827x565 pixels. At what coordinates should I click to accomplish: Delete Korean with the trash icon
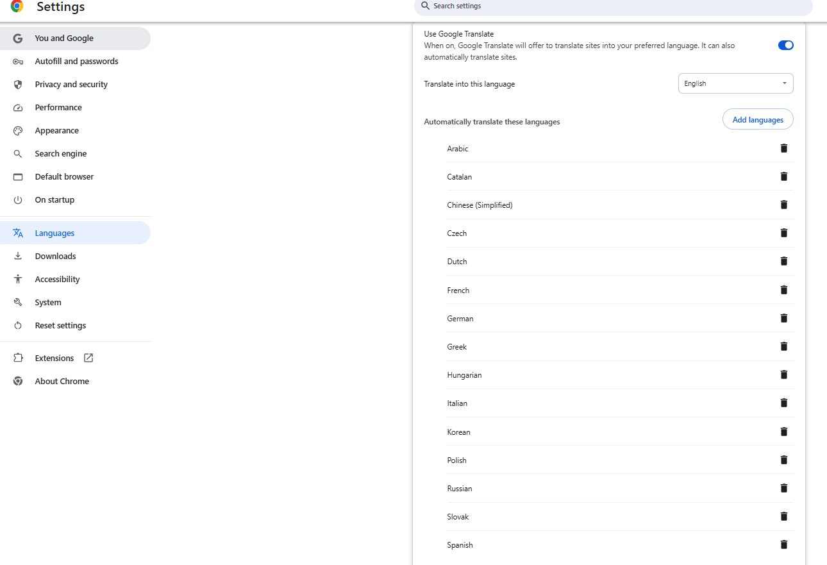coord(783,432)
